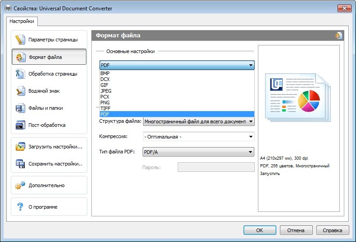Open the Компрессия dropdown
356x242 pixels.
199,137
